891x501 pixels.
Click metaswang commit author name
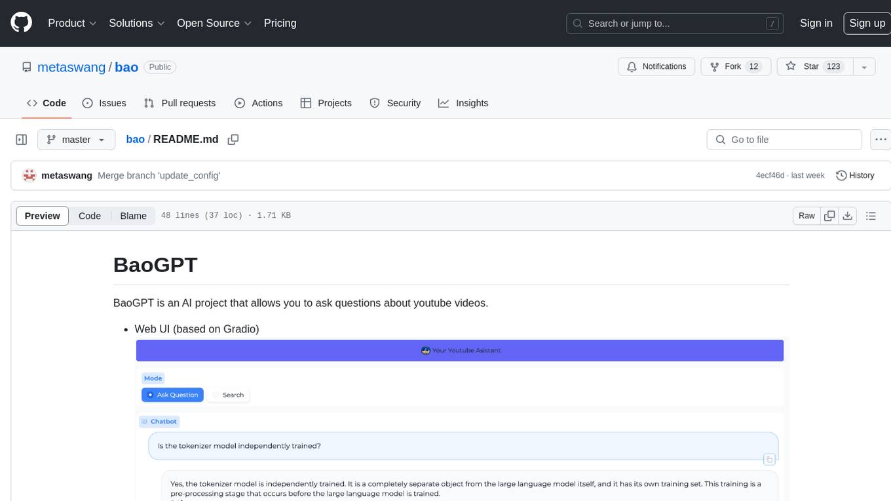(x=67, y=176)
